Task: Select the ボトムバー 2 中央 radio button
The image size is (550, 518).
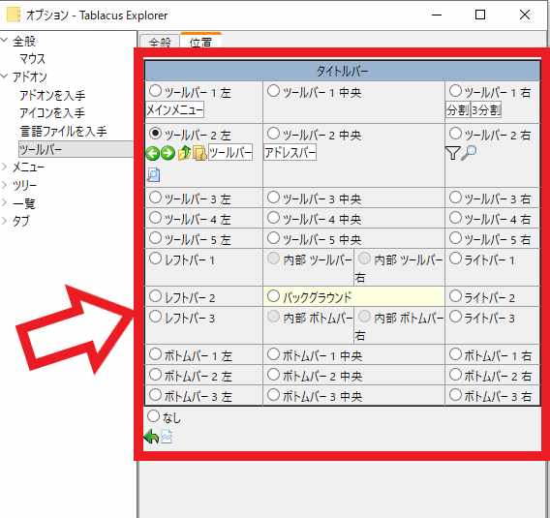Action: click(x=273, y=375)
